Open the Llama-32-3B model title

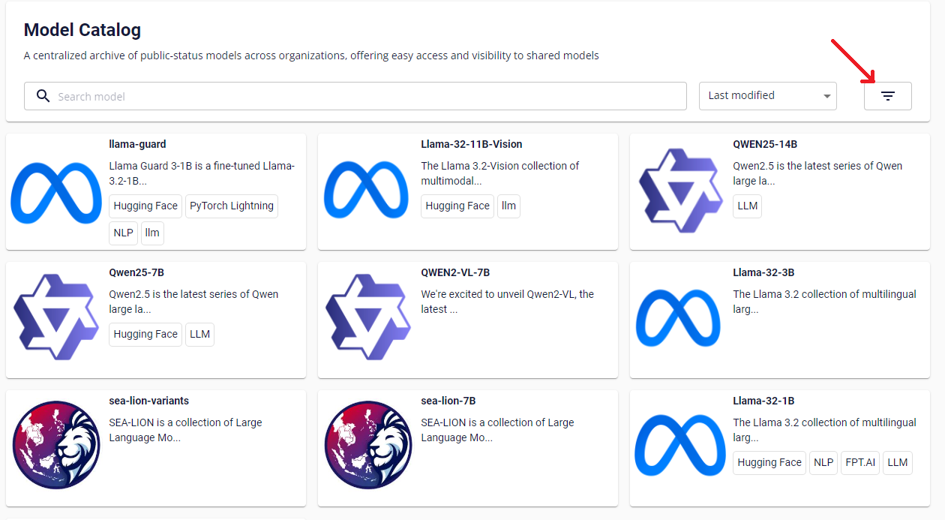coord(763,272)
